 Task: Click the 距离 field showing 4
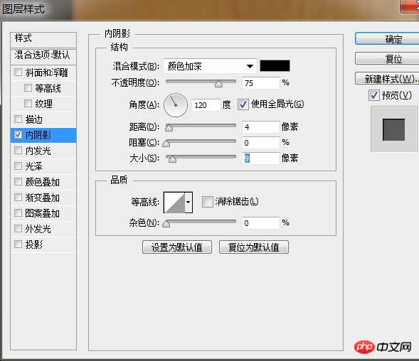coord(261,126)
